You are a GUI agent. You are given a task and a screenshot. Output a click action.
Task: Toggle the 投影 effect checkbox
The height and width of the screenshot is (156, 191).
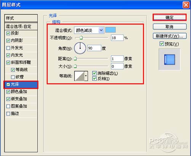tap(8, 33)
